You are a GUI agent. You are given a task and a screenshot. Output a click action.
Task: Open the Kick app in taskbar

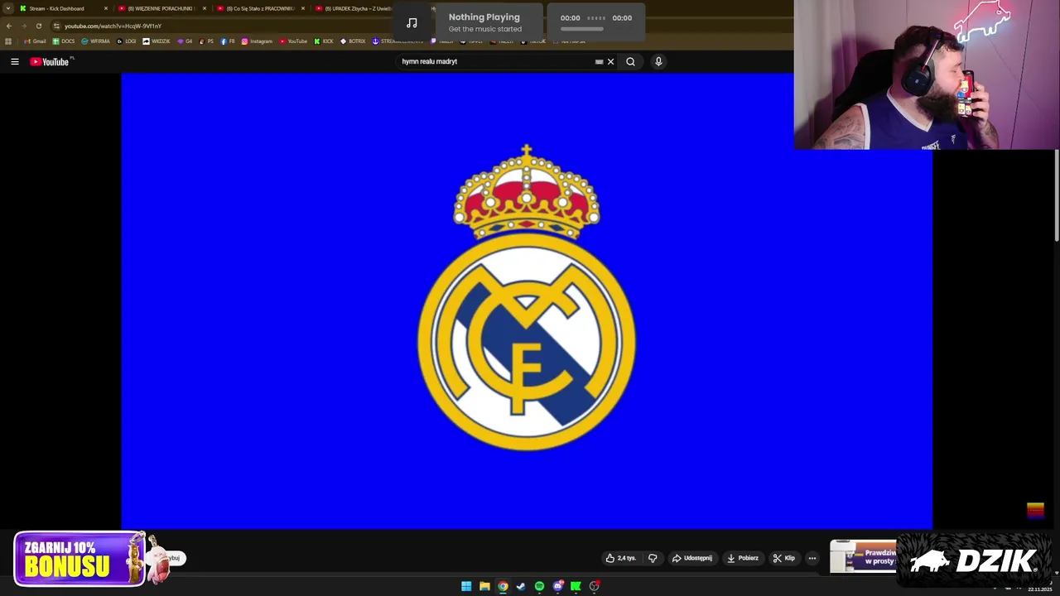(x=576, y=586)
